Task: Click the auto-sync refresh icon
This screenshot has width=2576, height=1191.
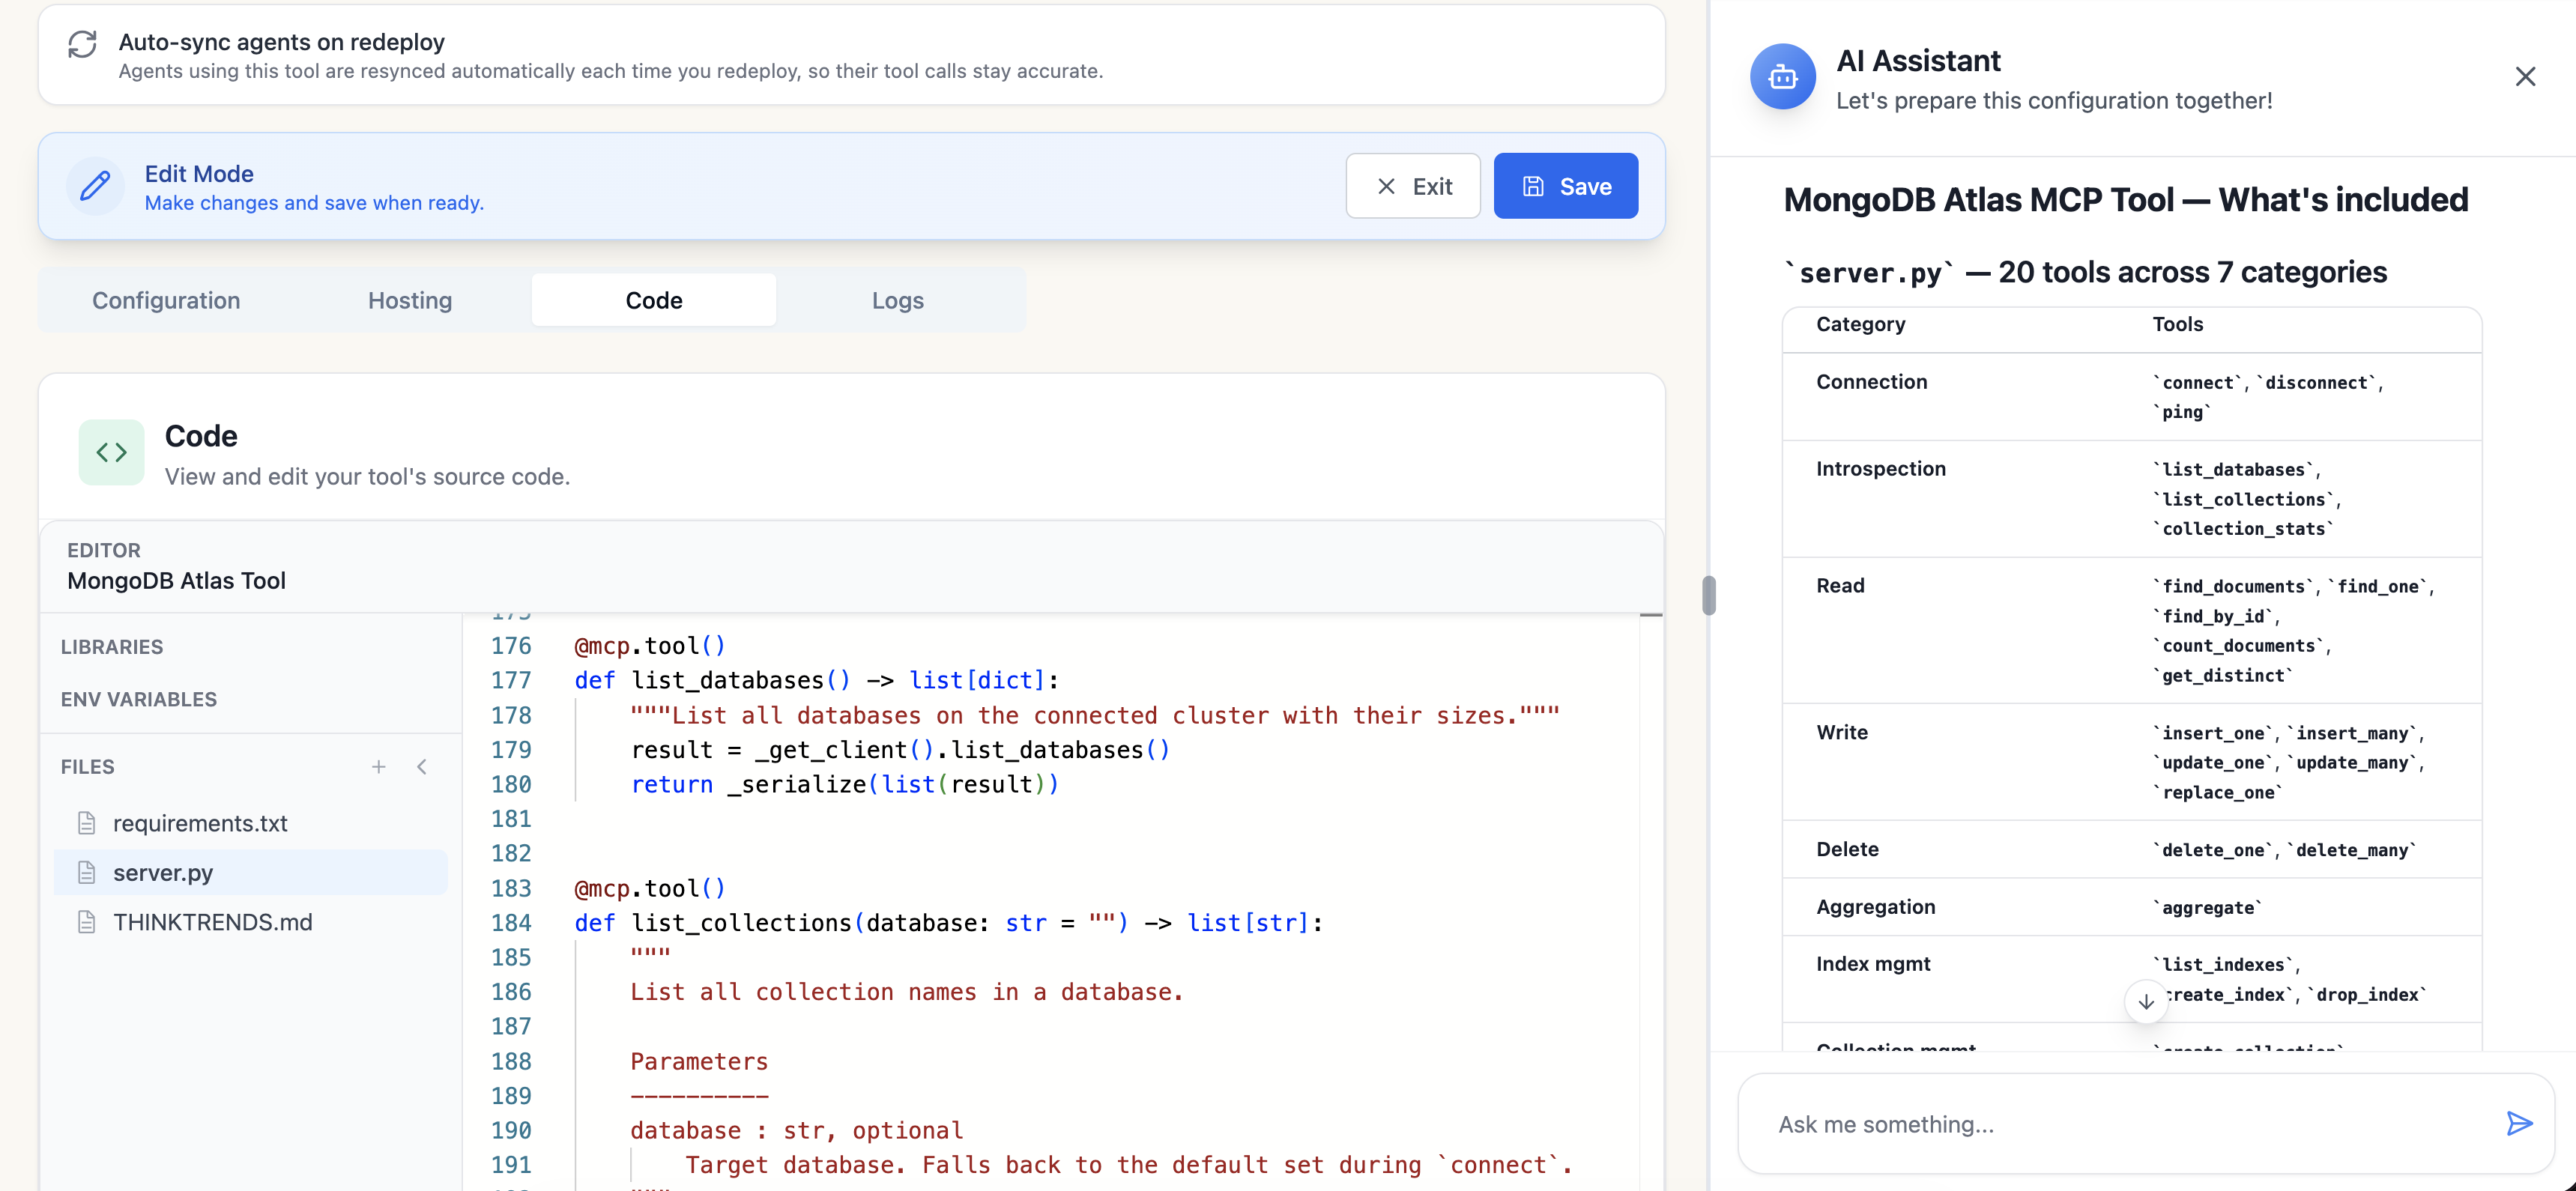Action: pos(82,44)
